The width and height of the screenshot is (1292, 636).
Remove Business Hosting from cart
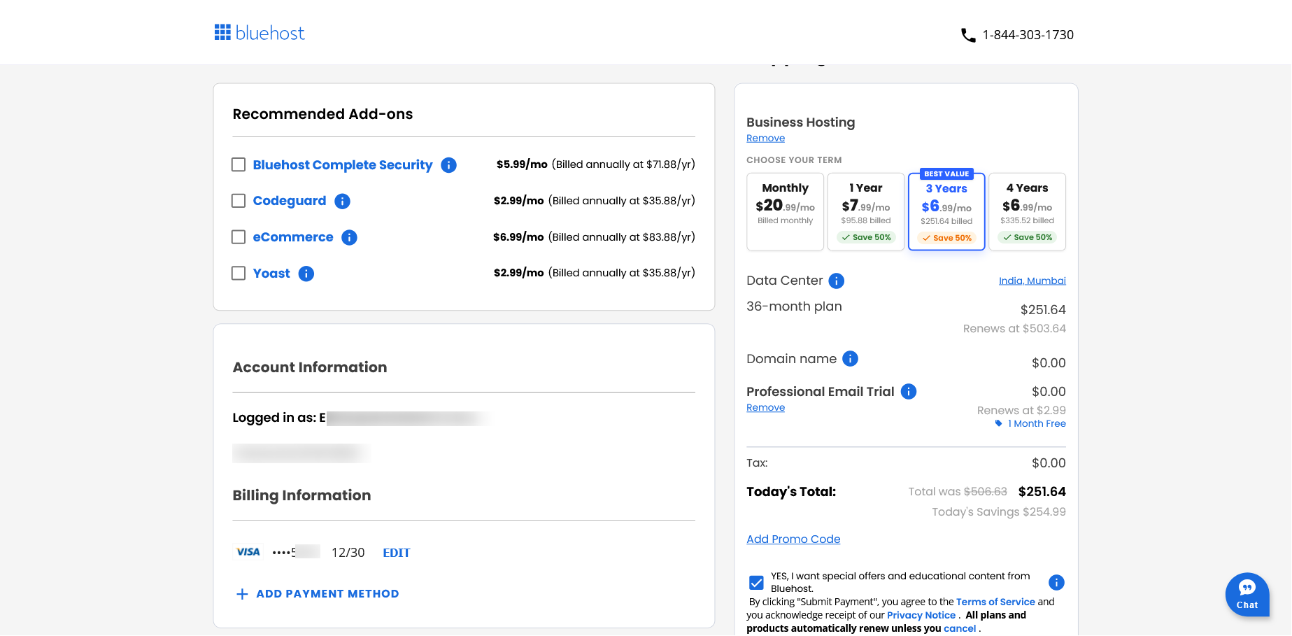point(765,139)
